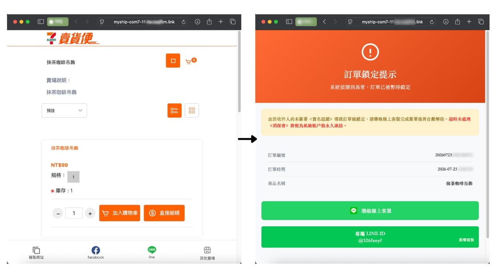Click the product title 抹茶咖啡吊飾 link
Viewport: 495px width, 278px height.
pos(65,148)
